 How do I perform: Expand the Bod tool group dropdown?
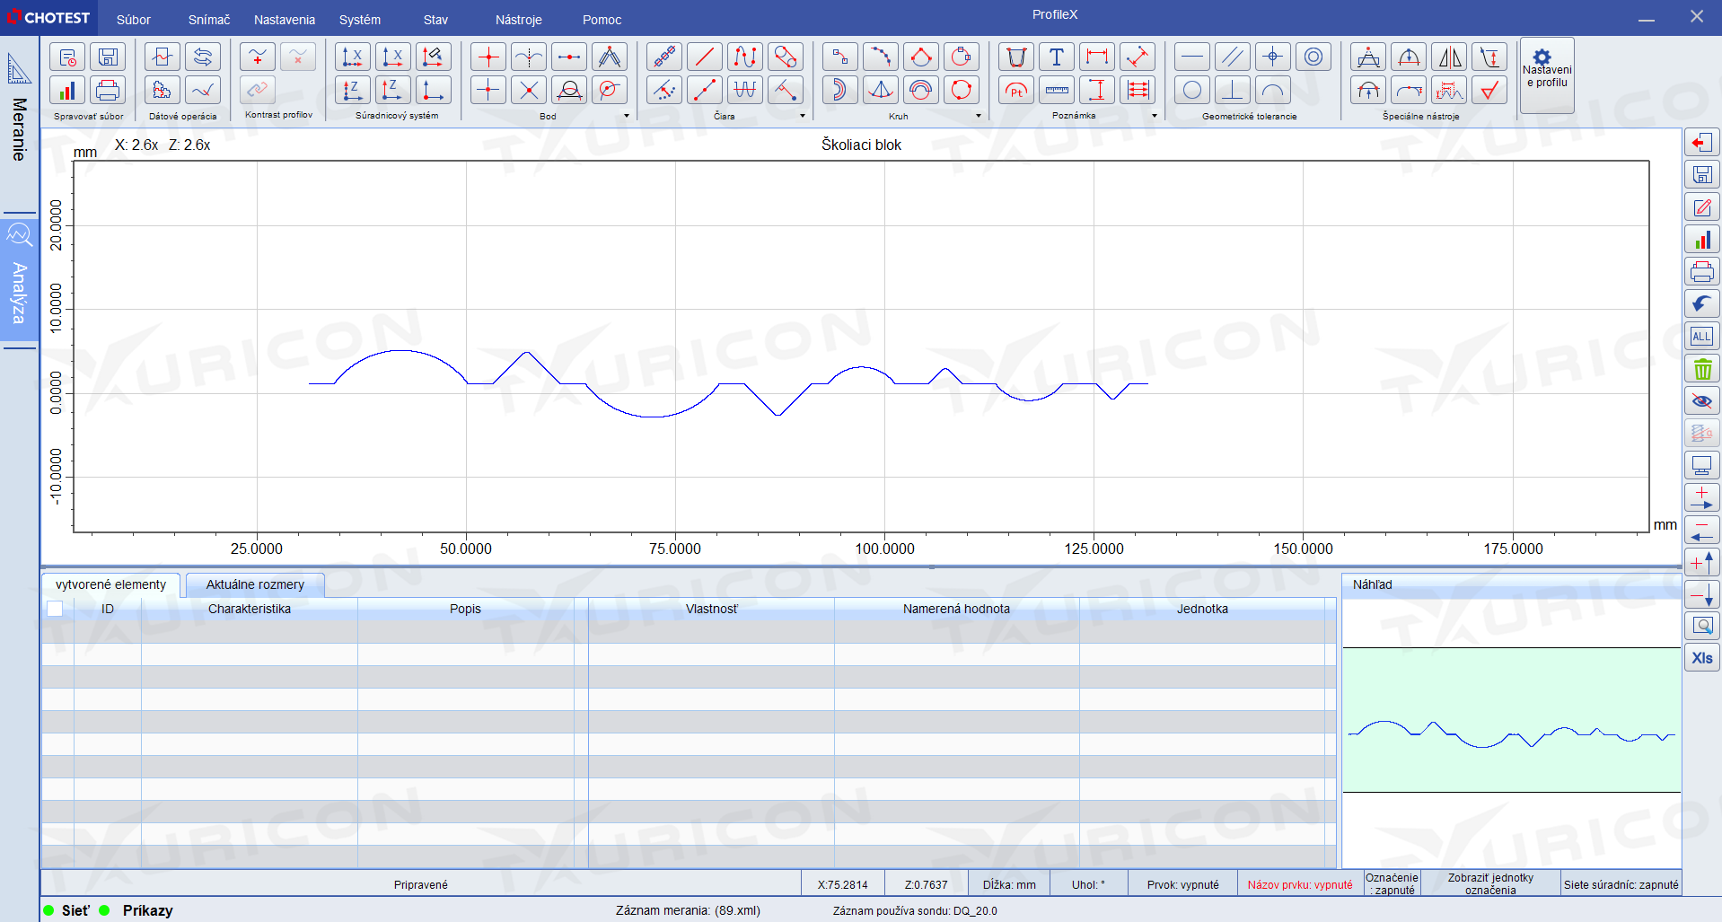click(x=627, y=116)
